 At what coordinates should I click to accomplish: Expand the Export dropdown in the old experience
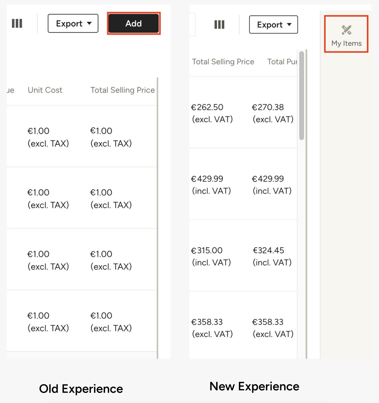click(73, 23)
